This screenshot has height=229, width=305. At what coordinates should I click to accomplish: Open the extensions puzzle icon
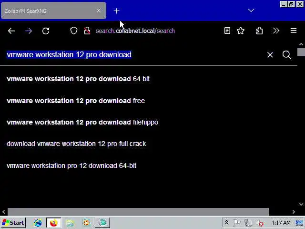pos(259,31)
